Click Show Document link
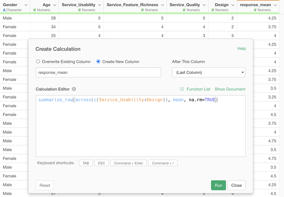The width and height of the screenshot is (284, 197). coord(230,89)
